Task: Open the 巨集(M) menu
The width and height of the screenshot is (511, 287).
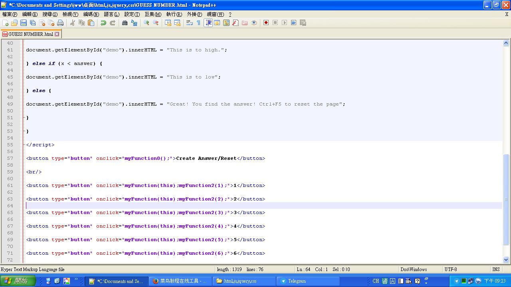Action: [153, 14]
